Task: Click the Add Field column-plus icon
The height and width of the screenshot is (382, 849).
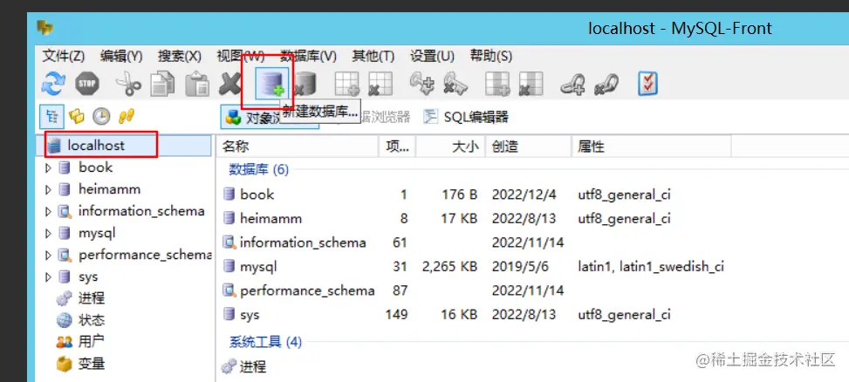Action: click(x=497, y=84)
